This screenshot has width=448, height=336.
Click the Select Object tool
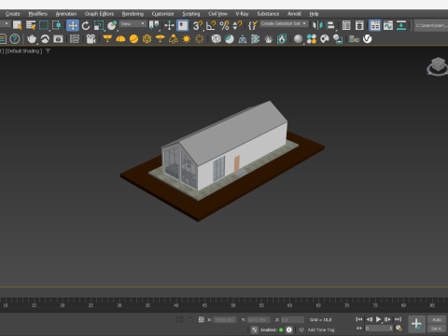tap(18, 25)
